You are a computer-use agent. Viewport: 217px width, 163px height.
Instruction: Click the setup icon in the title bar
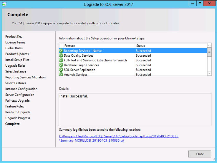point(4,4)
